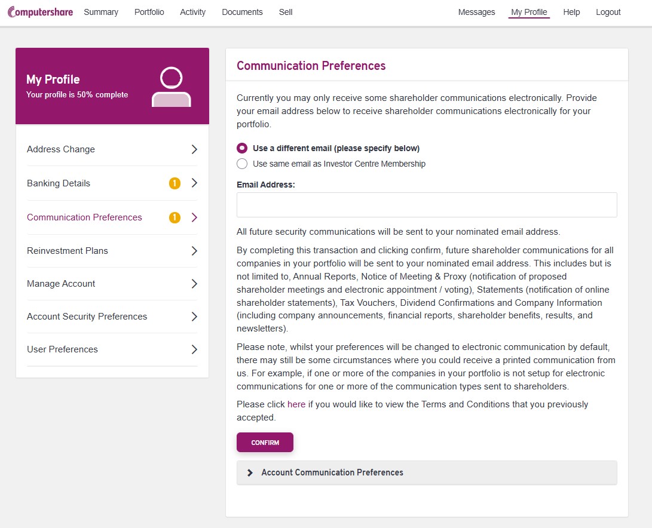Log out using the Logout link
The height and width of the screenshot is (528, 652).
point(608,12)
